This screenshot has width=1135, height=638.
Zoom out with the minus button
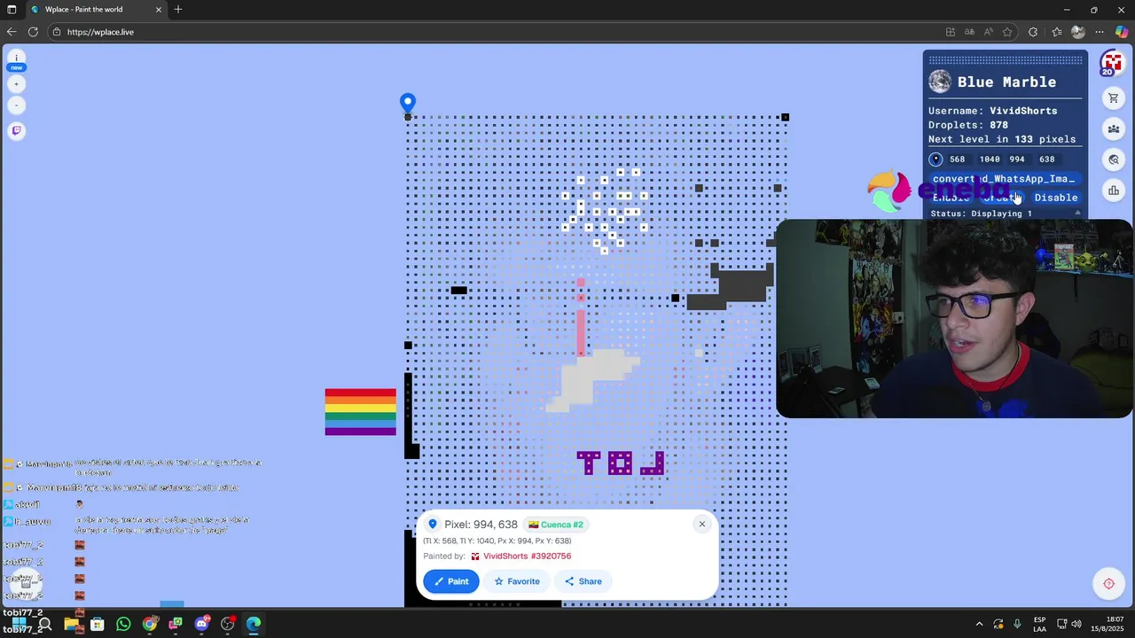click(x=16, y=105)
